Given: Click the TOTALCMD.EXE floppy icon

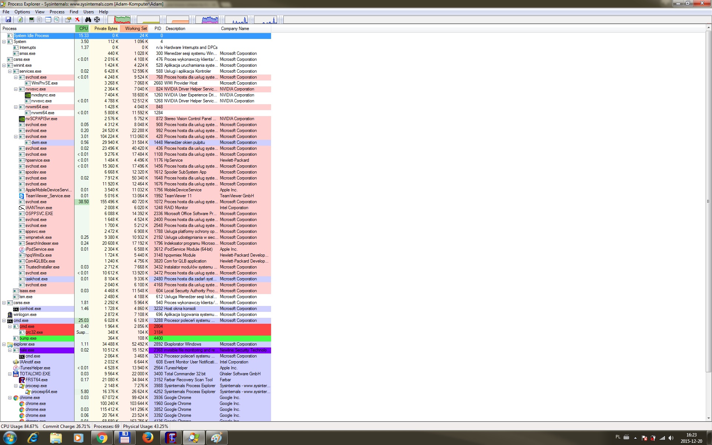Looking at the screenshot, I should pos(16,374).
